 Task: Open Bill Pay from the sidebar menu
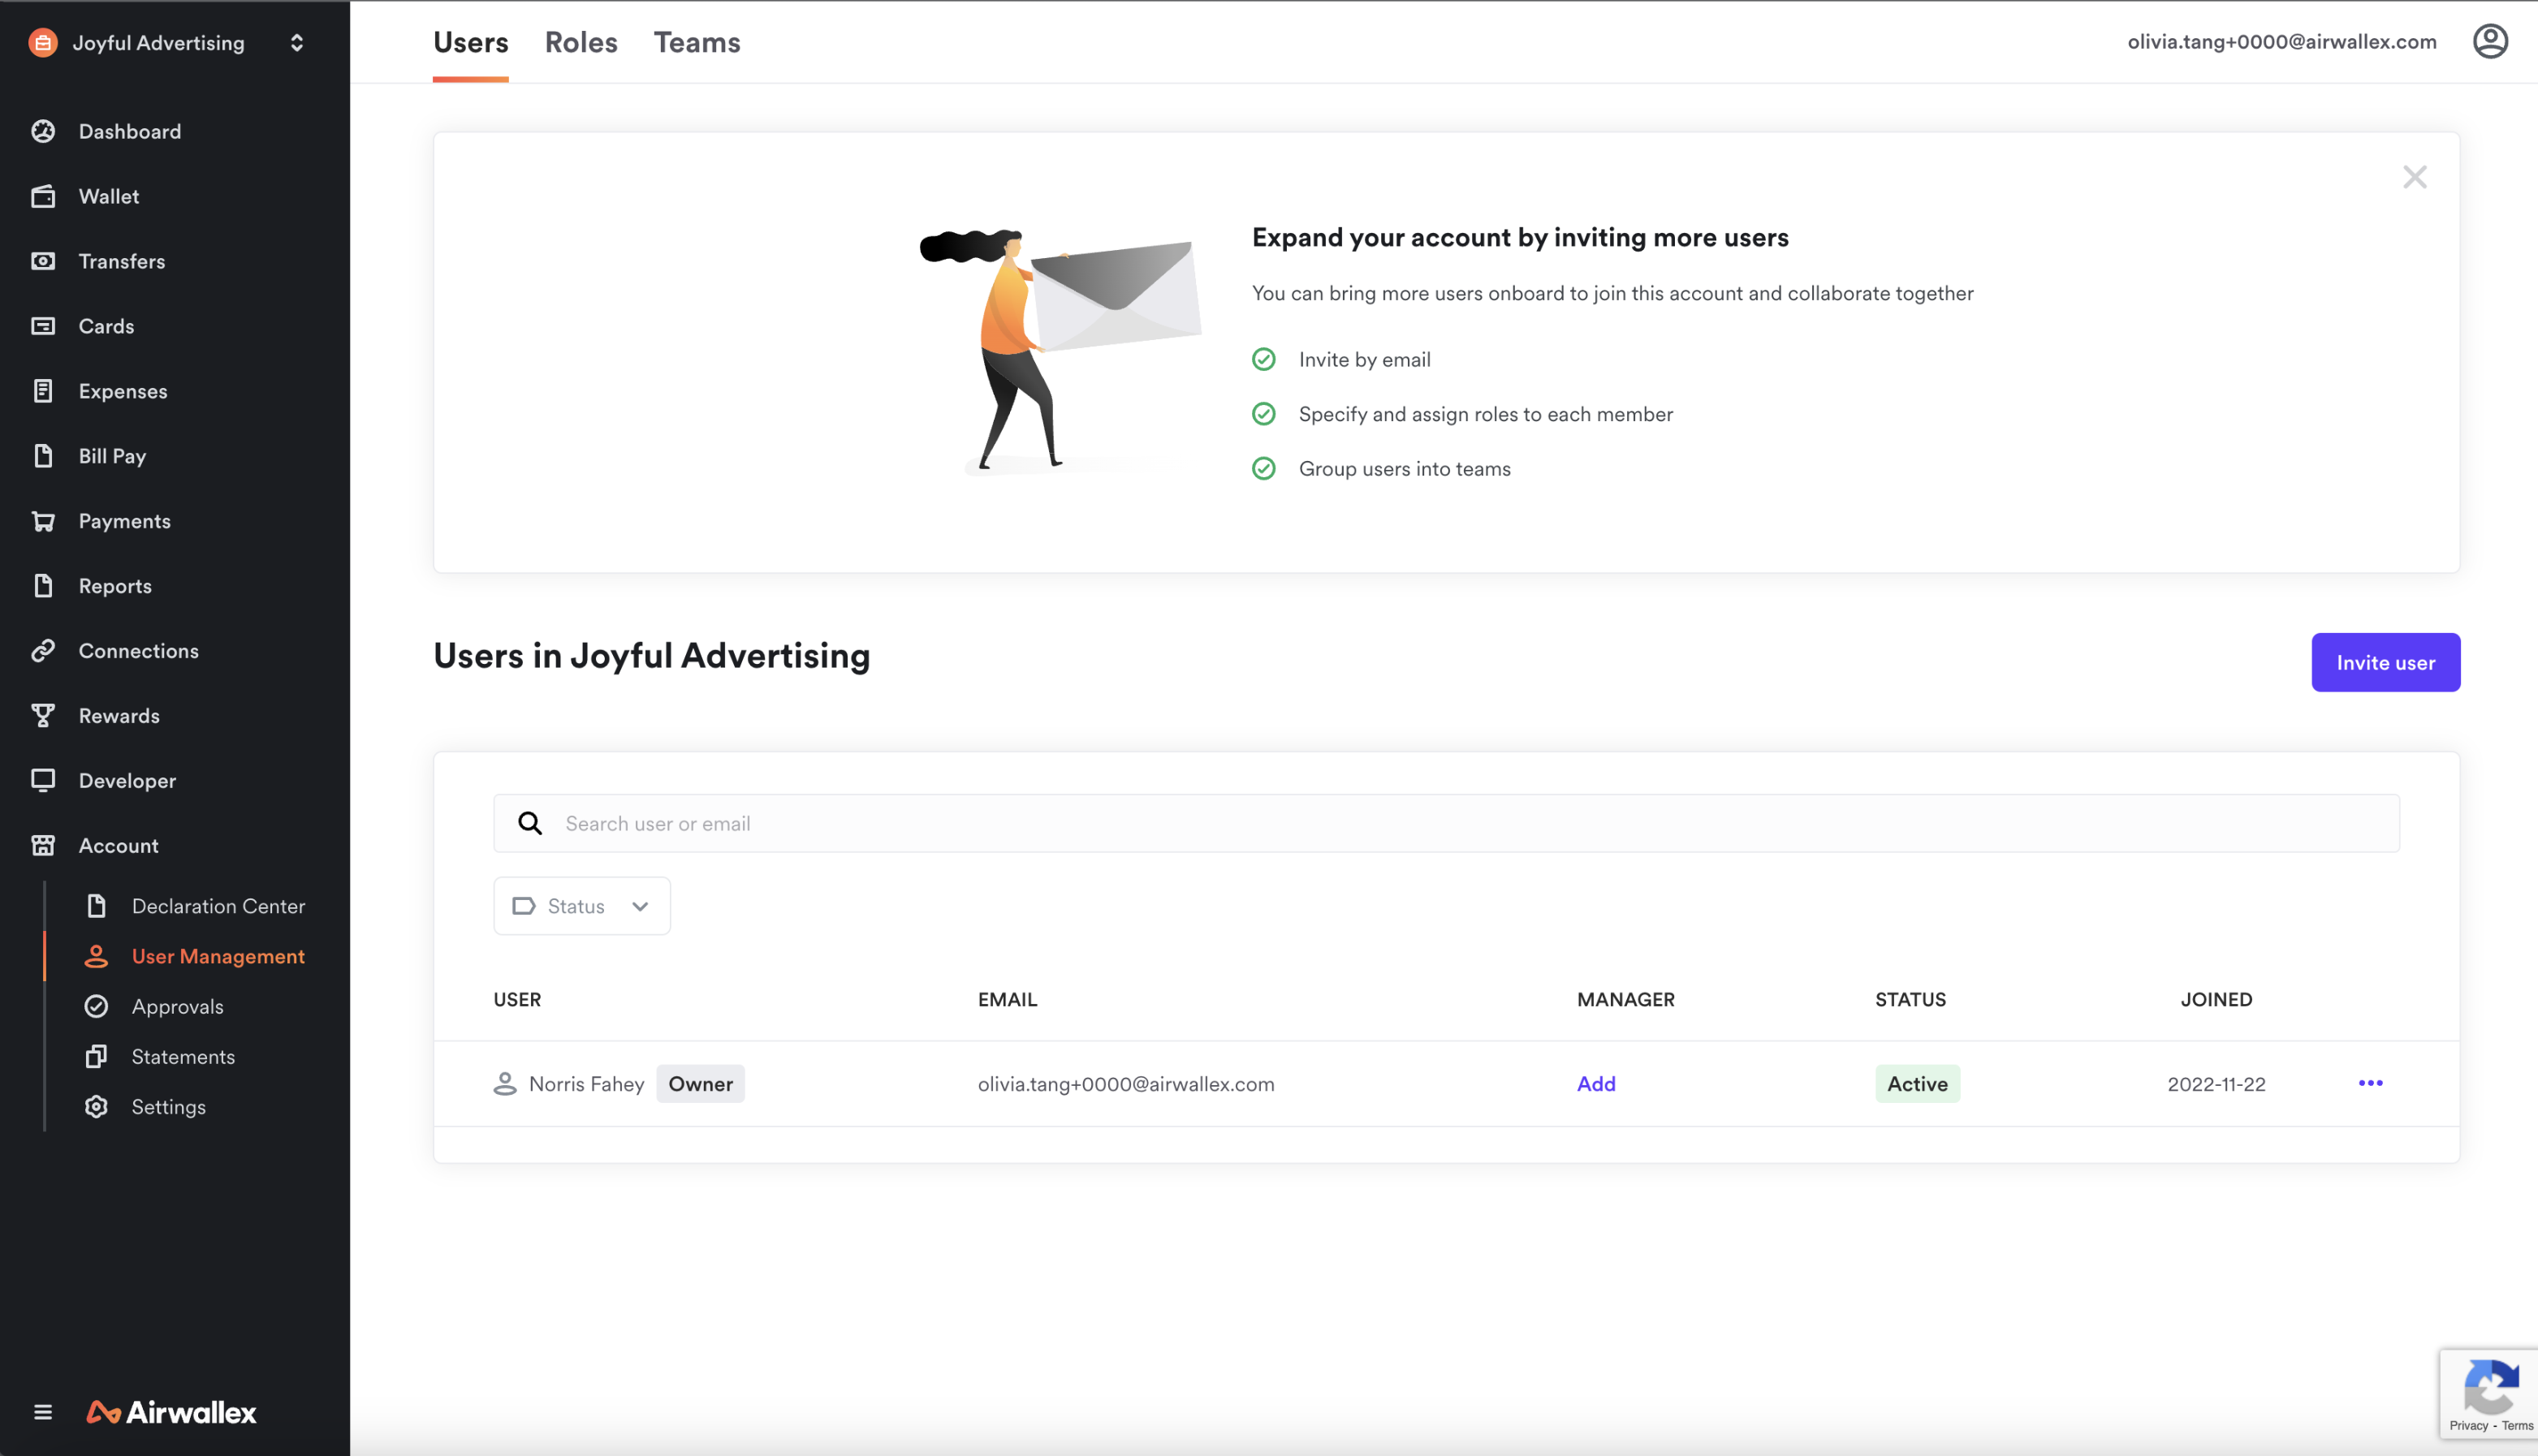point(112,456)
